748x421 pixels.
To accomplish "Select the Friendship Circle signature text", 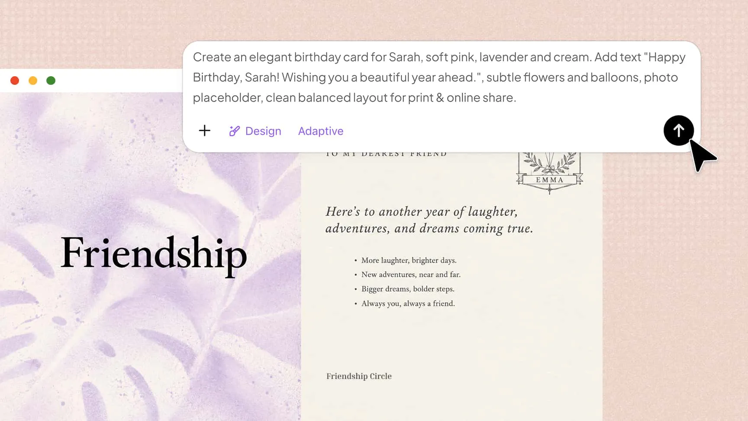I will coord(359,376).
